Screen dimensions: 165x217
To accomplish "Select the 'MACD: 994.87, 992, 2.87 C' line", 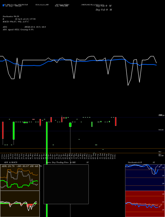I will tap(16, 22).
